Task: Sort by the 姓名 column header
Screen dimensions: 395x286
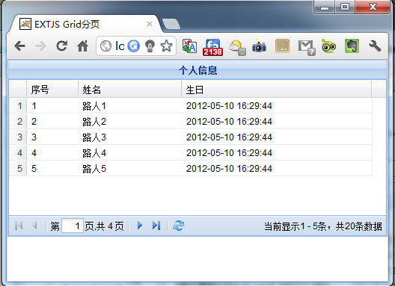Action: pos(130,90)
